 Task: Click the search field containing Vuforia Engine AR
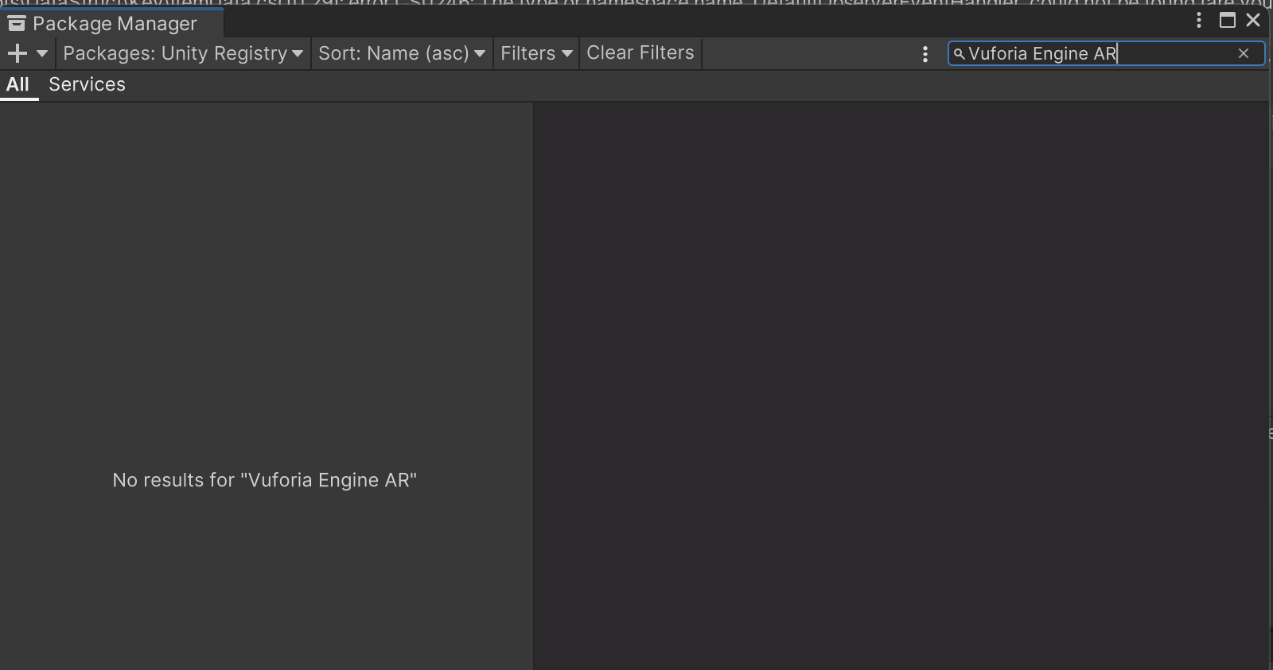click(1106, 53)
